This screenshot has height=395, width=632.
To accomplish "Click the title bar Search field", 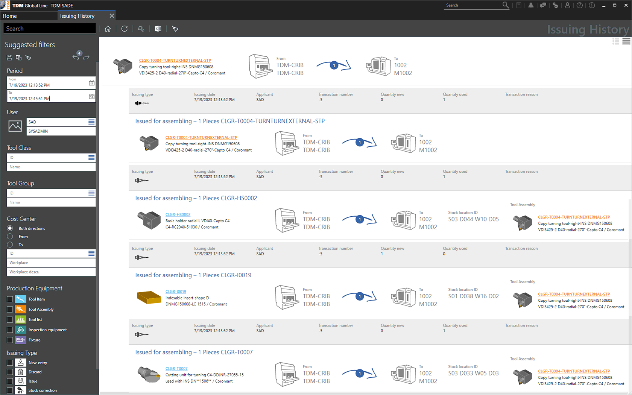I will click(x=473, y=5).
